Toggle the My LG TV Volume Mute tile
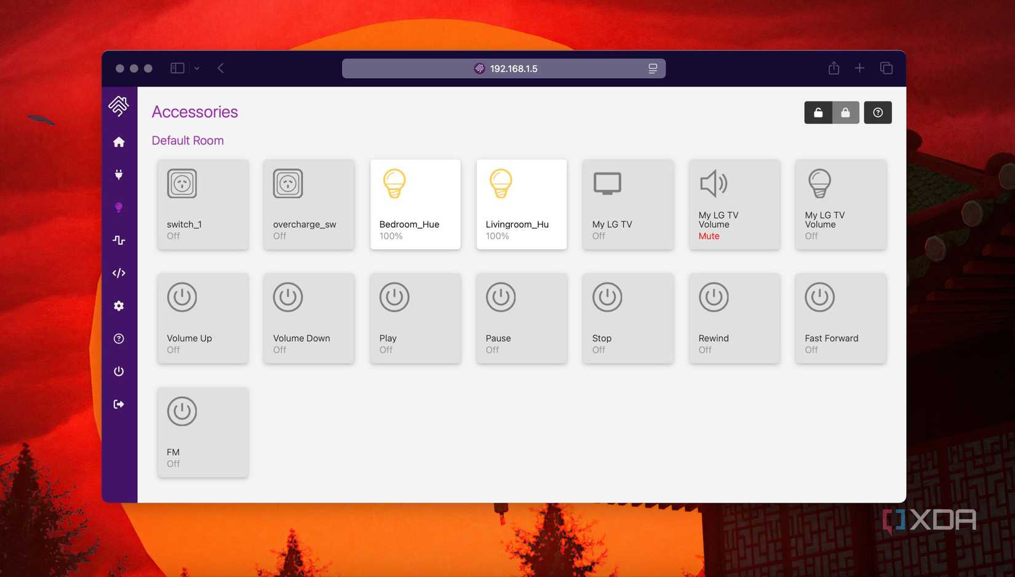Viewport: 1015px width, 577px height. (x=734, y=204)
